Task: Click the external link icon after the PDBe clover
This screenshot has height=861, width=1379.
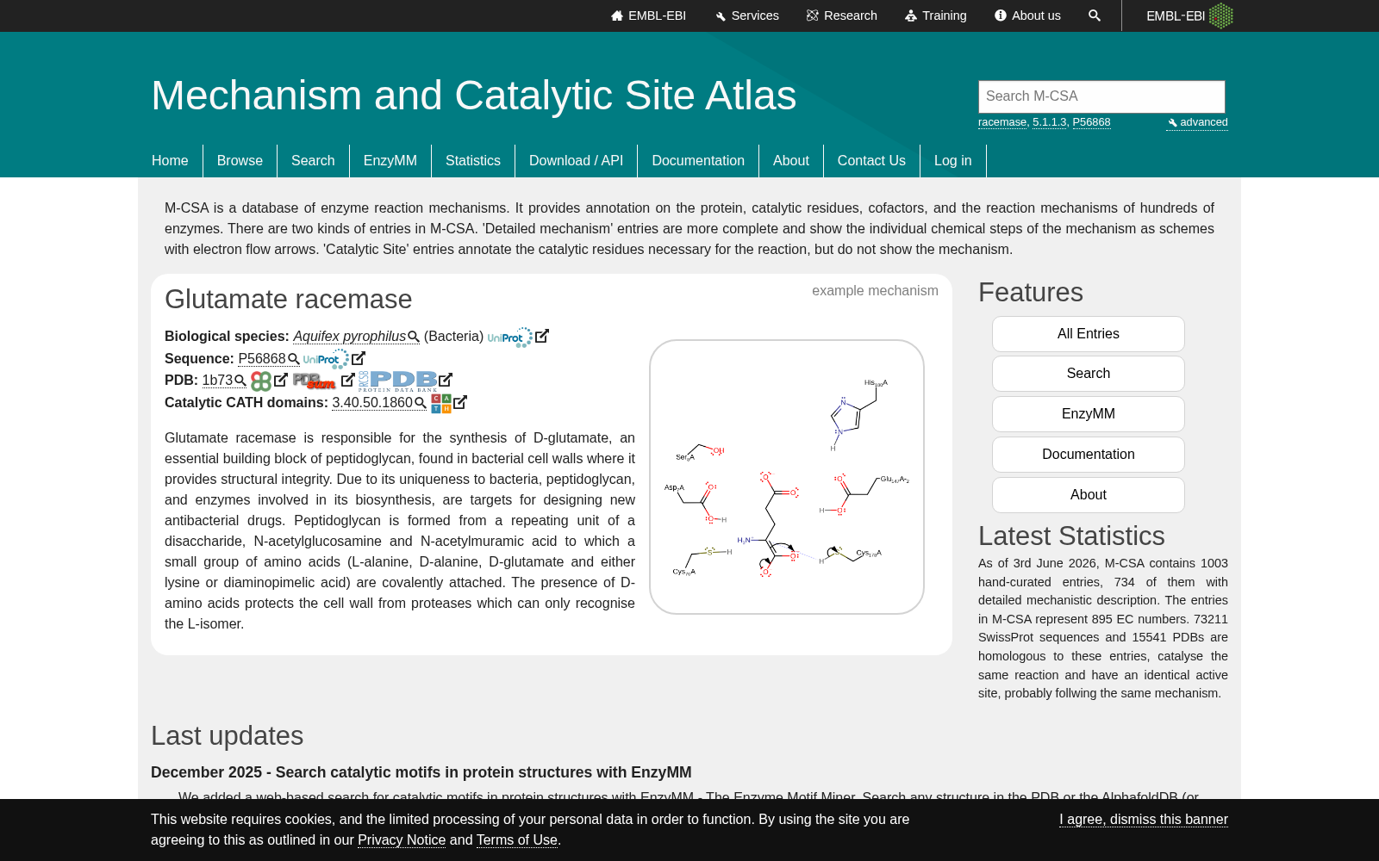Action: (x=281, y=380)
